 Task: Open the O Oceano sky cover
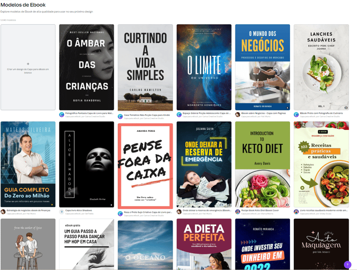(145, 245)
